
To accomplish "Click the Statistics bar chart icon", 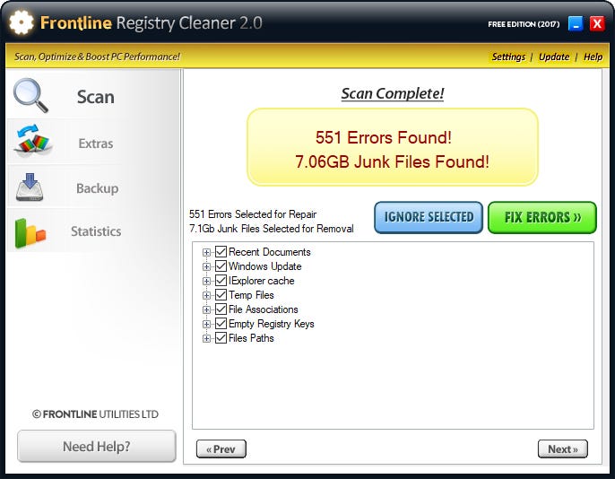I will point(30,233).
